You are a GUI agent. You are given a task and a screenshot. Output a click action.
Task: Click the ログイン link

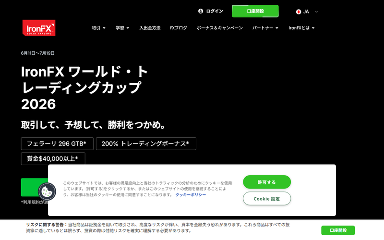pyautogui.click(x=215, y=11)
